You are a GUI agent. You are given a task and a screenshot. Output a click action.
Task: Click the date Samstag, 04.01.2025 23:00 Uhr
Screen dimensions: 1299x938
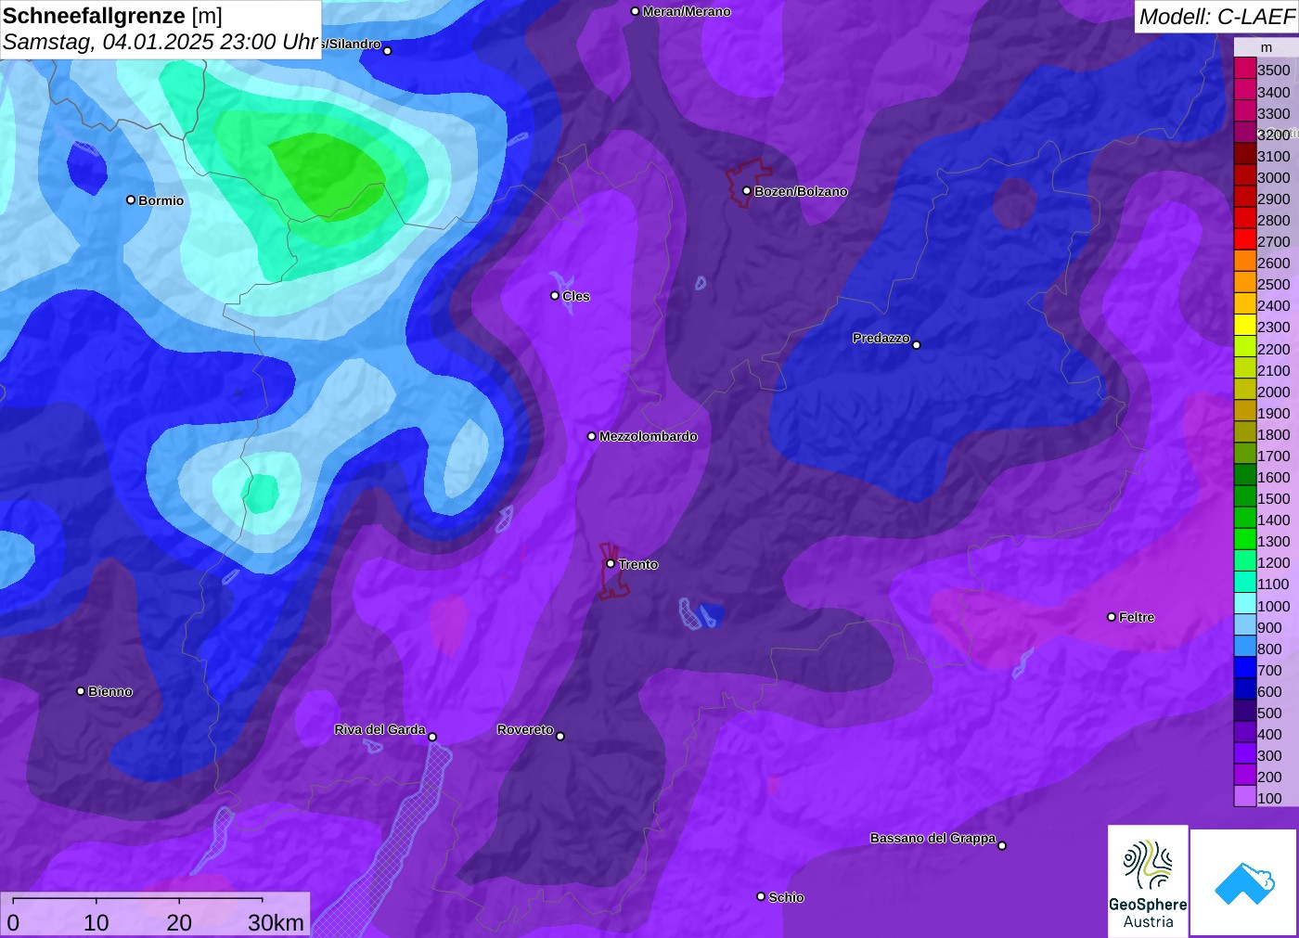coord(161,43)
